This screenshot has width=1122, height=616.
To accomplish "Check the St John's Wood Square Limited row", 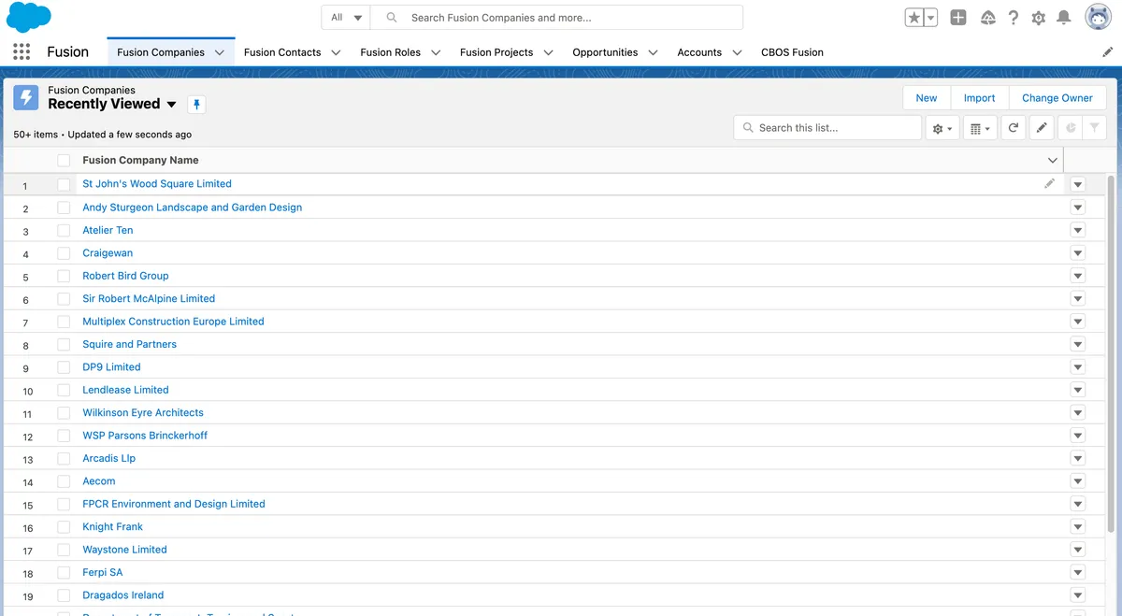I will 64,184.
